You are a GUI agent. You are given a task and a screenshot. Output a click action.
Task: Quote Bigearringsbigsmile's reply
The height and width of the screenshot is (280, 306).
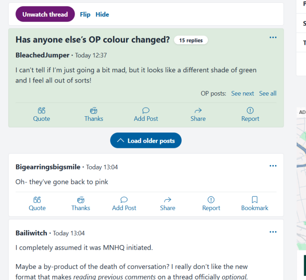click(37, 200)
